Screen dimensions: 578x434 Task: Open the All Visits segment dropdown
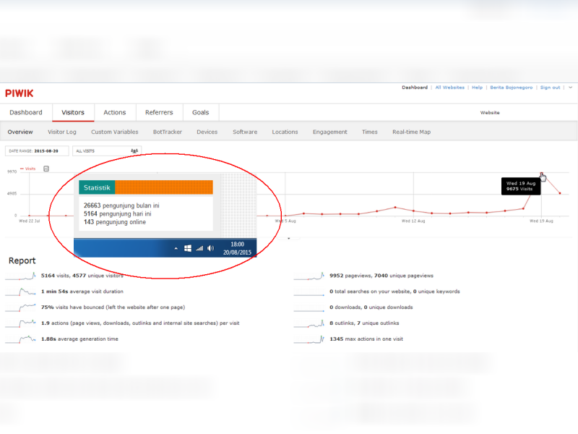[x=107, y=150]
